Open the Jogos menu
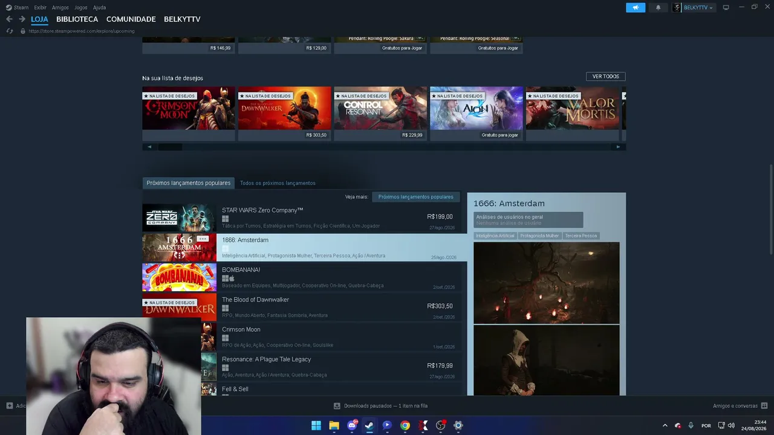774x435 pixels. pyautogui.click(x=80, y=7)
